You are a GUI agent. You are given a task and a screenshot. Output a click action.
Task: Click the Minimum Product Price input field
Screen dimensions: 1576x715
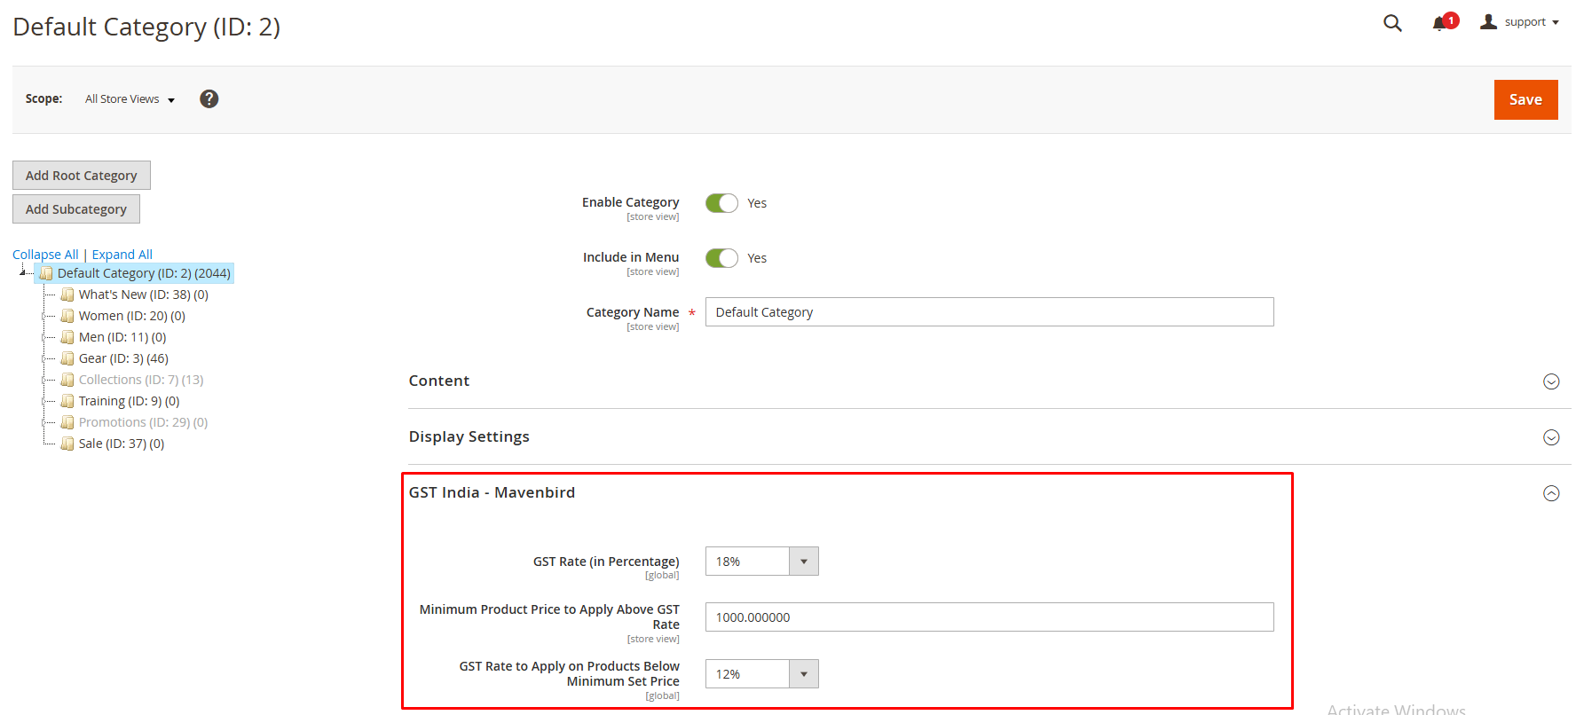click(989, 617)
